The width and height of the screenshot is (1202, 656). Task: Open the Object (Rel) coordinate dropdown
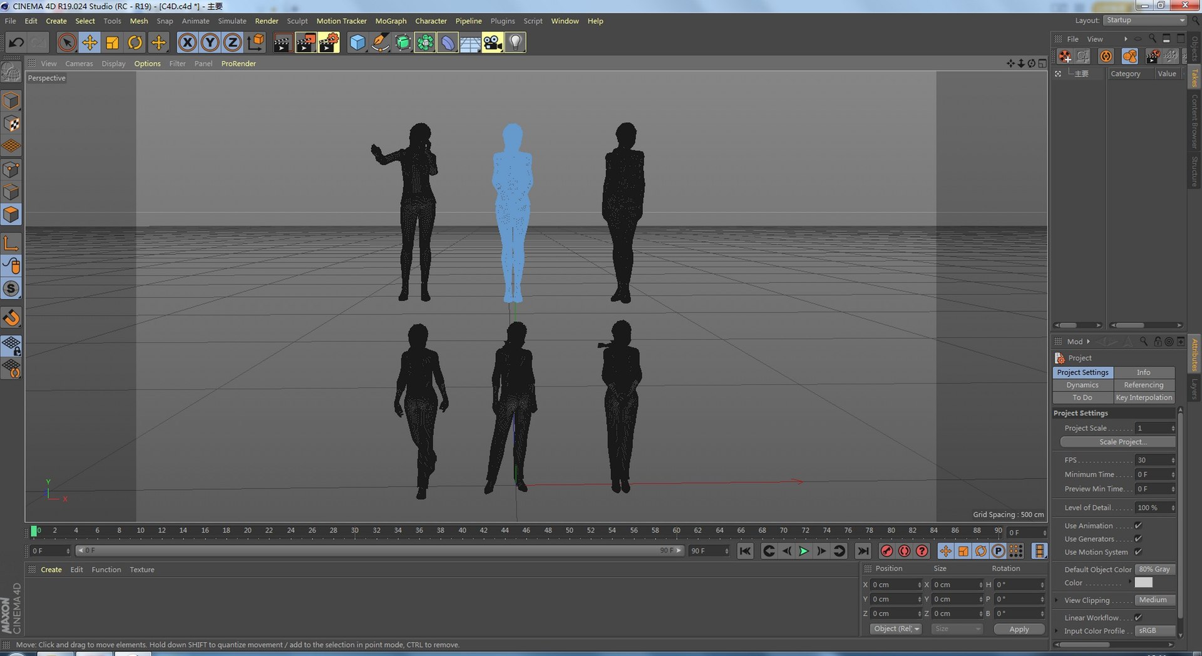pos(896,629)
